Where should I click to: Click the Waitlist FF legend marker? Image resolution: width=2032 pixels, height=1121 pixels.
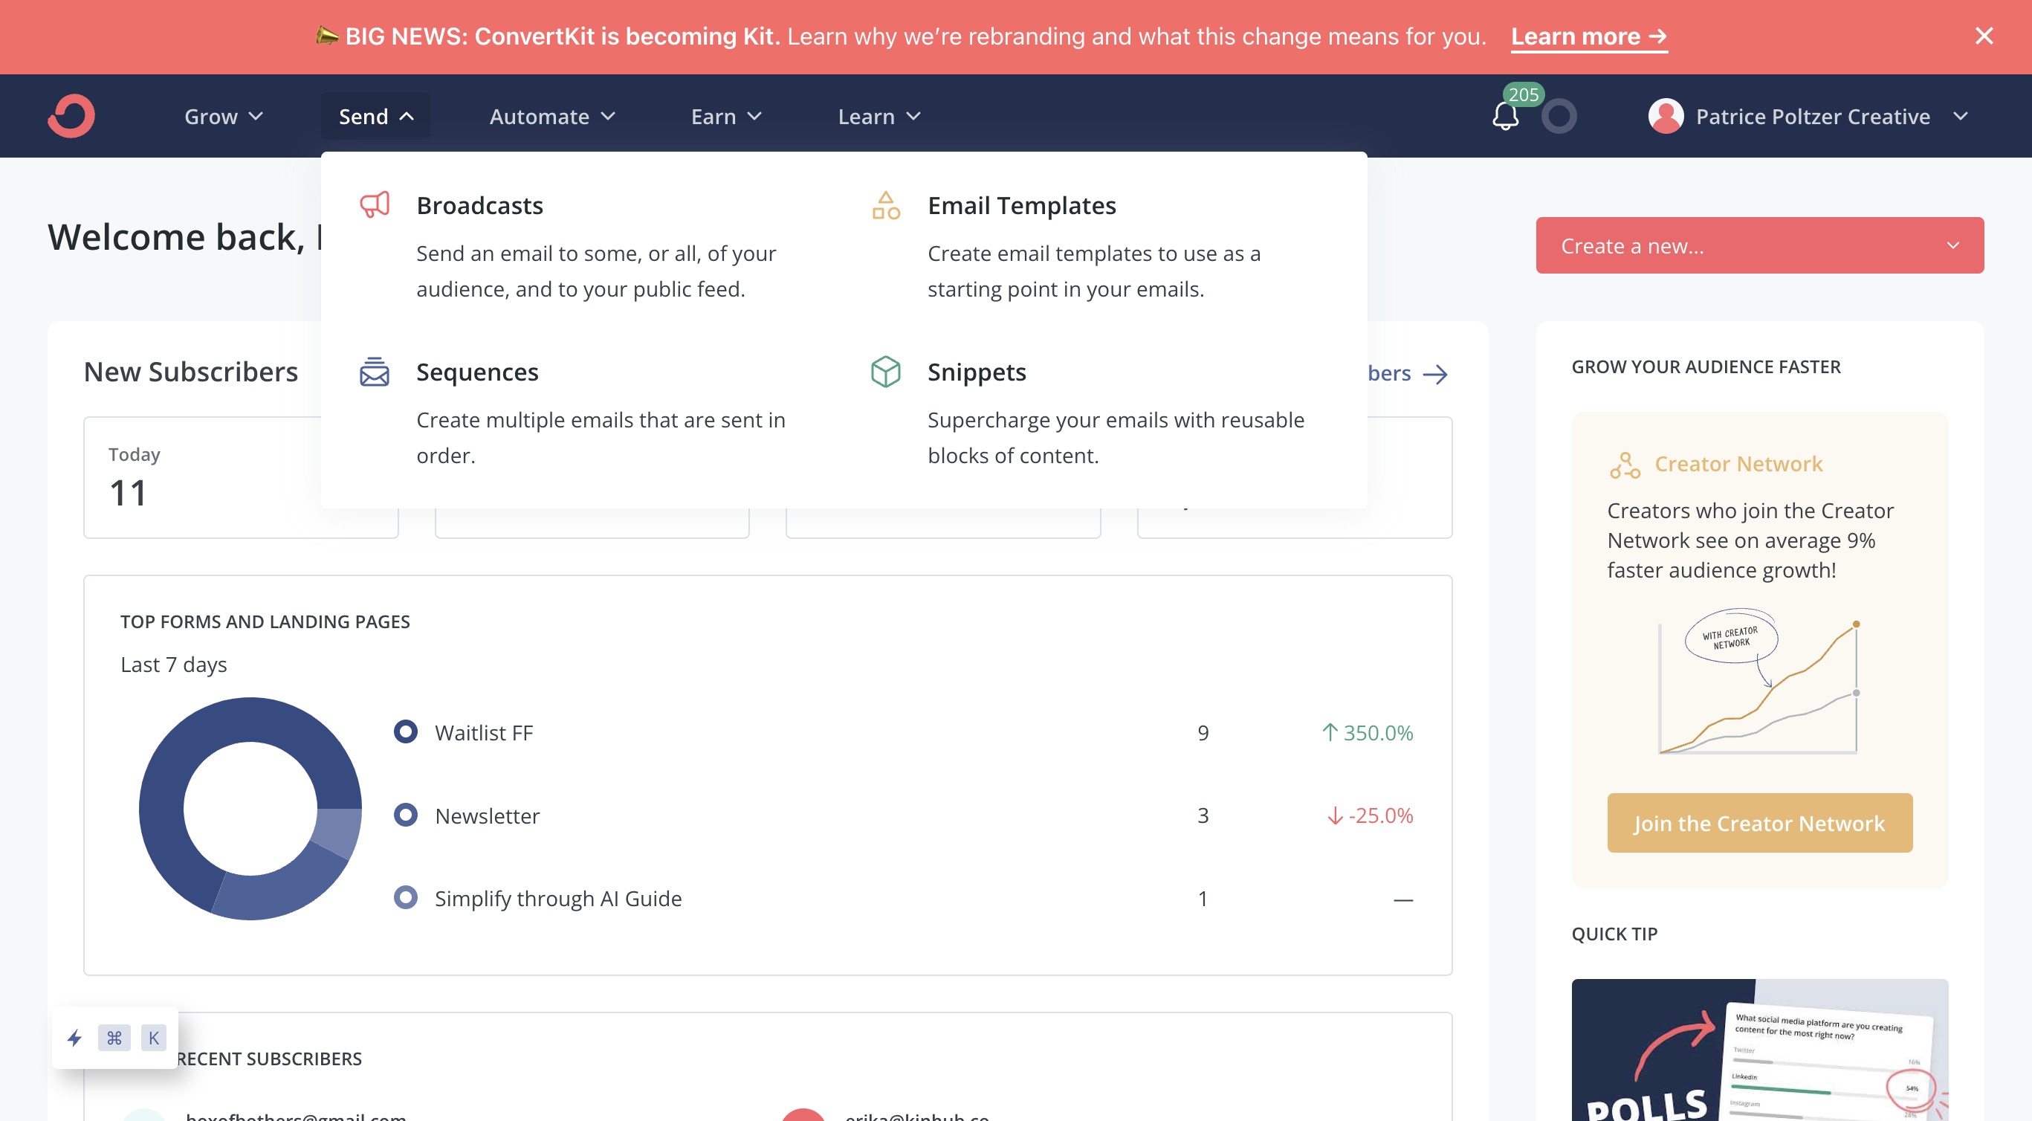click(406, 731)
